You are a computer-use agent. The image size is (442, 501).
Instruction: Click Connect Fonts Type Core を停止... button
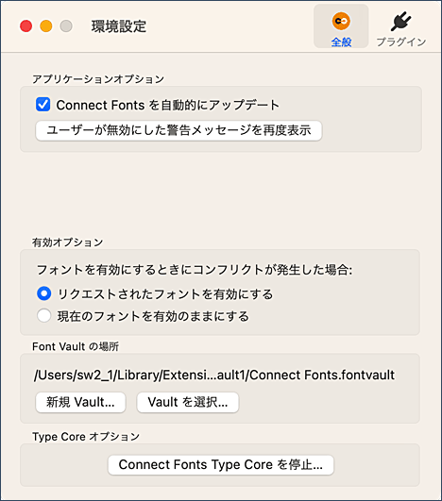coord(221,465)
